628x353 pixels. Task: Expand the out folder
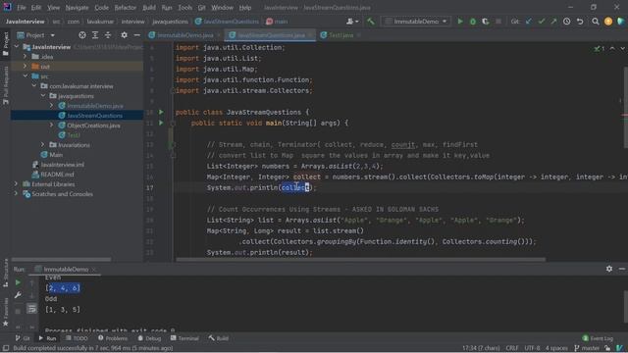[x=25, y=66]
